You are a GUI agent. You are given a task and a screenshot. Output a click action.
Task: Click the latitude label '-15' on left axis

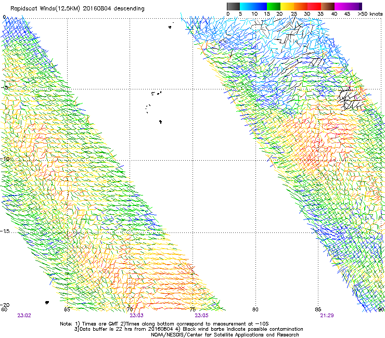point(5,231)
